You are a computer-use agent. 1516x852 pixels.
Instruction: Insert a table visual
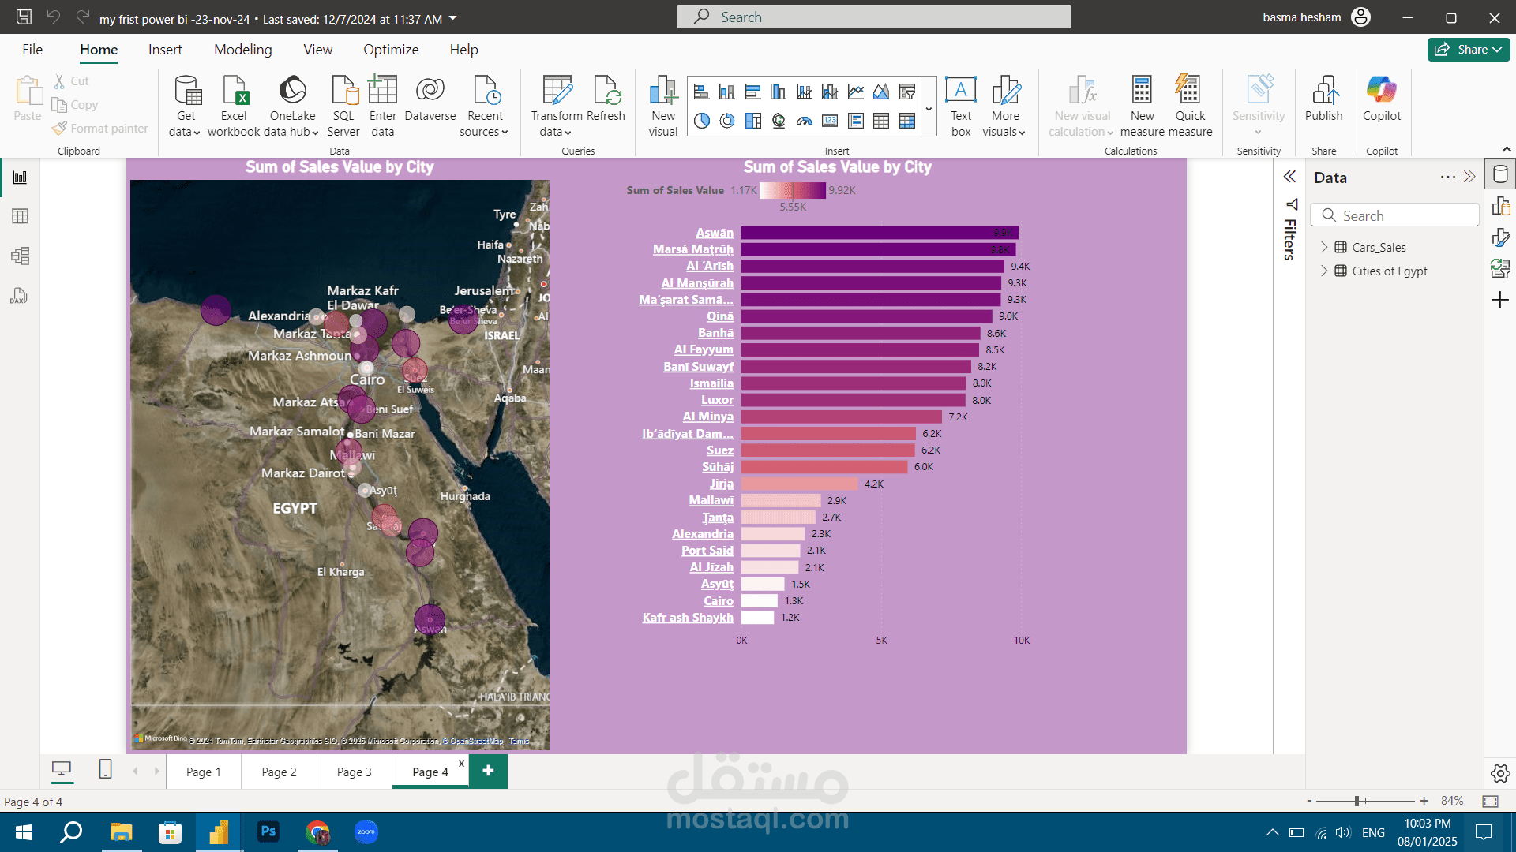(x=881, y=121)
